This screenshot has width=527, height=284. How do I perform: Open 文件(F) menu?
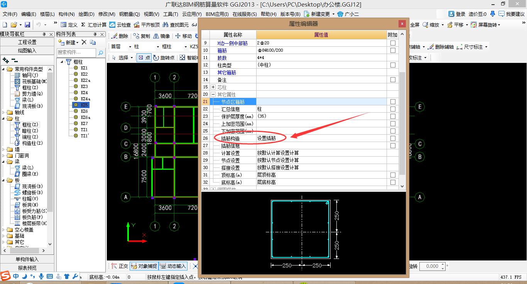(x=10, y=14)
